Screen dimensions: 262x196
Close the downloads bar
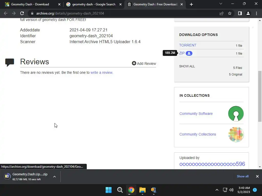[257, 176]
